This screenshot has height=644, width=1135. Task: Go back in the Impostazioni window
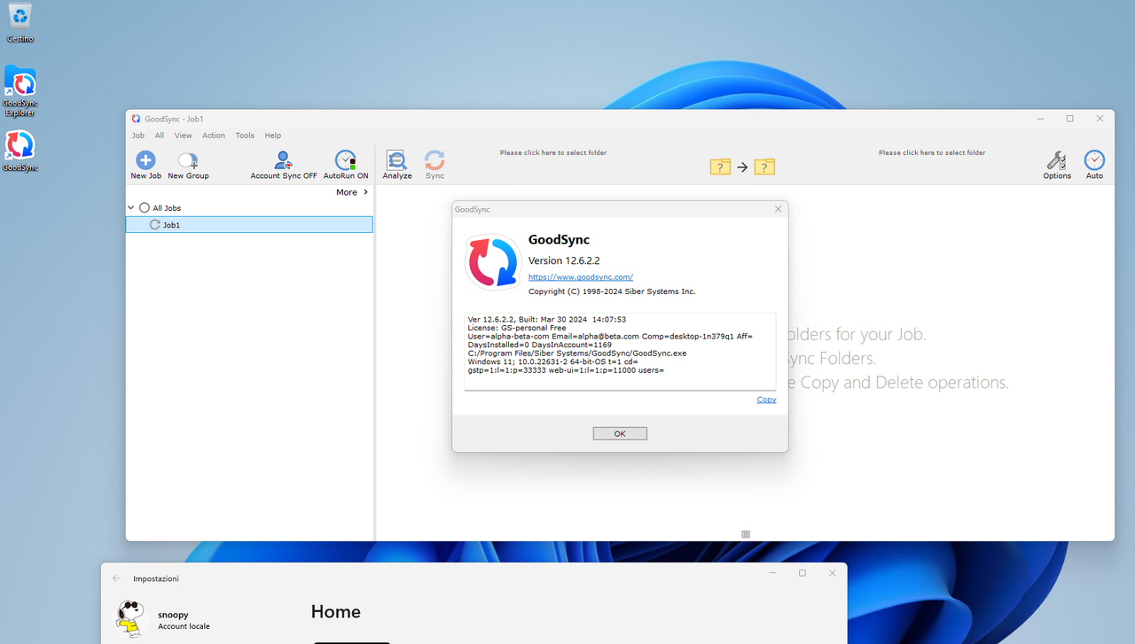pos(116,578)
